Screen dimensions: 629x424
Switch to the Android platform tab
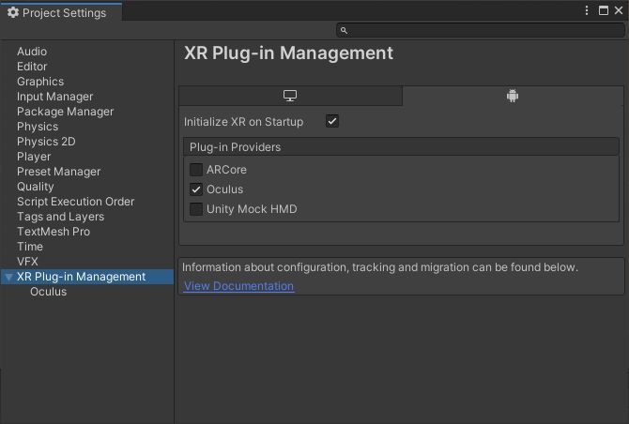pyautogui.click(x=513, y=96)
